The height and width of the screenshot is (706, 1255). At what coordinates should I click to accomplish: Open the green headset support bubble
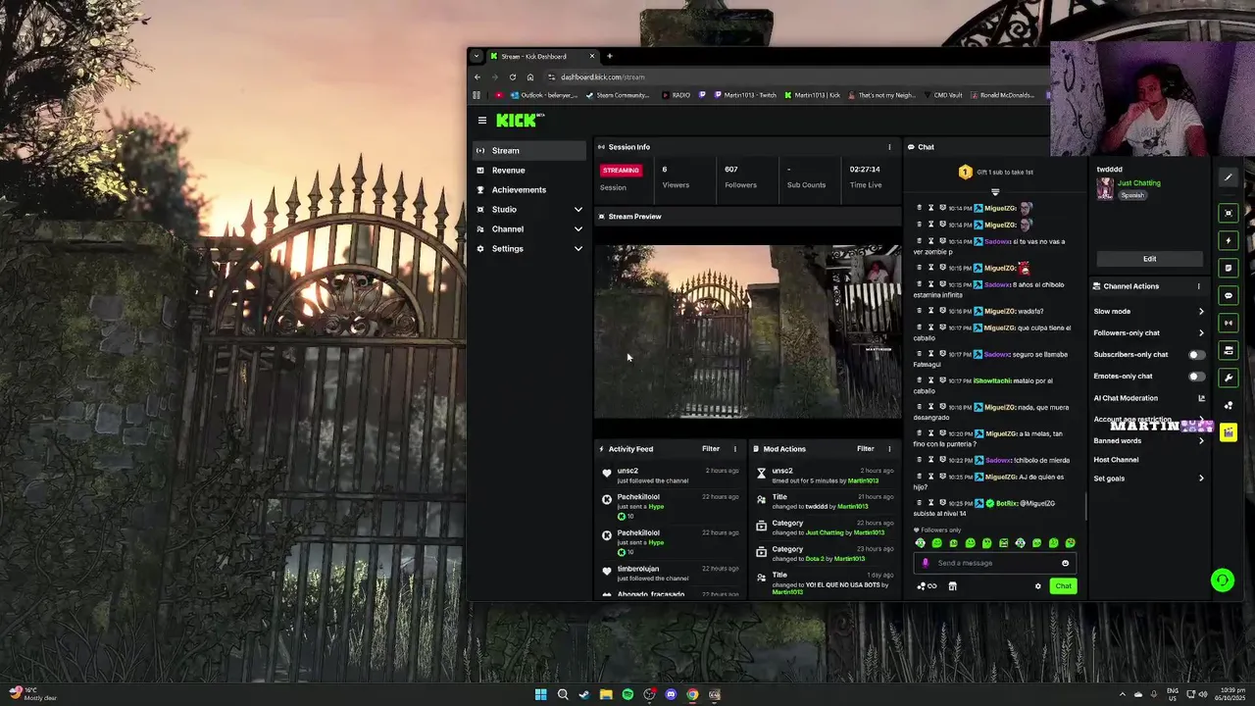click(x=1222, y=580)
